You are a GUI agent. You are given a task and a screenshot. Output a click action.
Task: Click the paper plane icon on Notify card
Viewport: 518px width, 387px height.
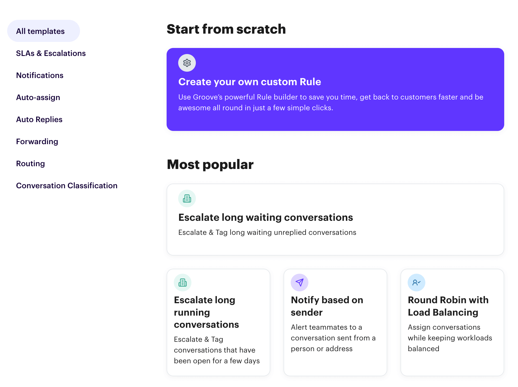(300, 283)
